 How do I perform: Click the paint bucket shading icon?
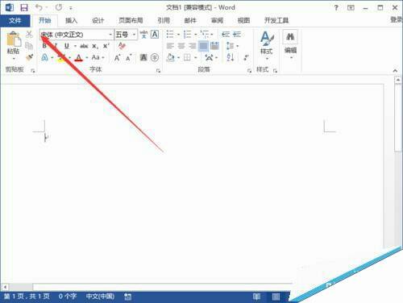[170, 57]
